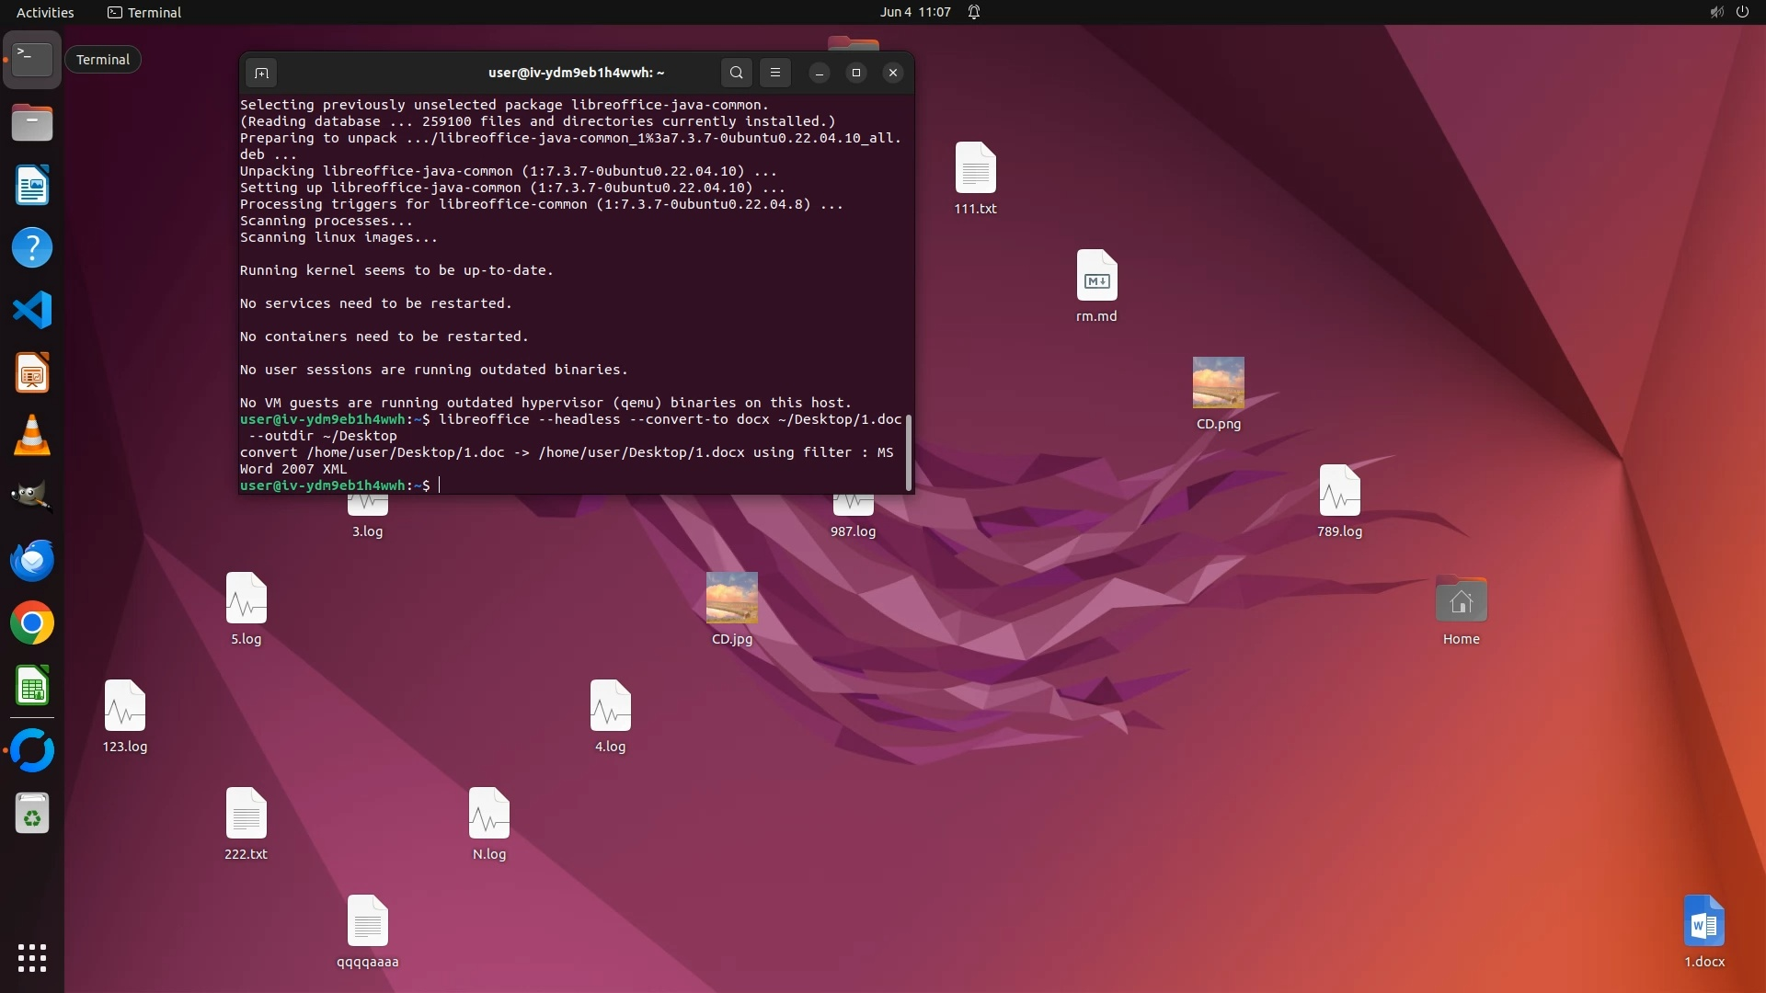
Task: Launch GIMP from the dock
Action: pos(32,497)
